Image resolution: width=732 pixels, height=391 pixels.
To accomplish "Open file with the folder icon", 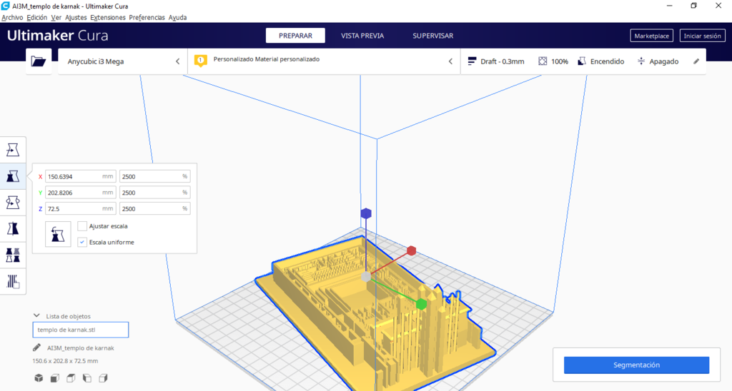I will (x=39, y=61).
